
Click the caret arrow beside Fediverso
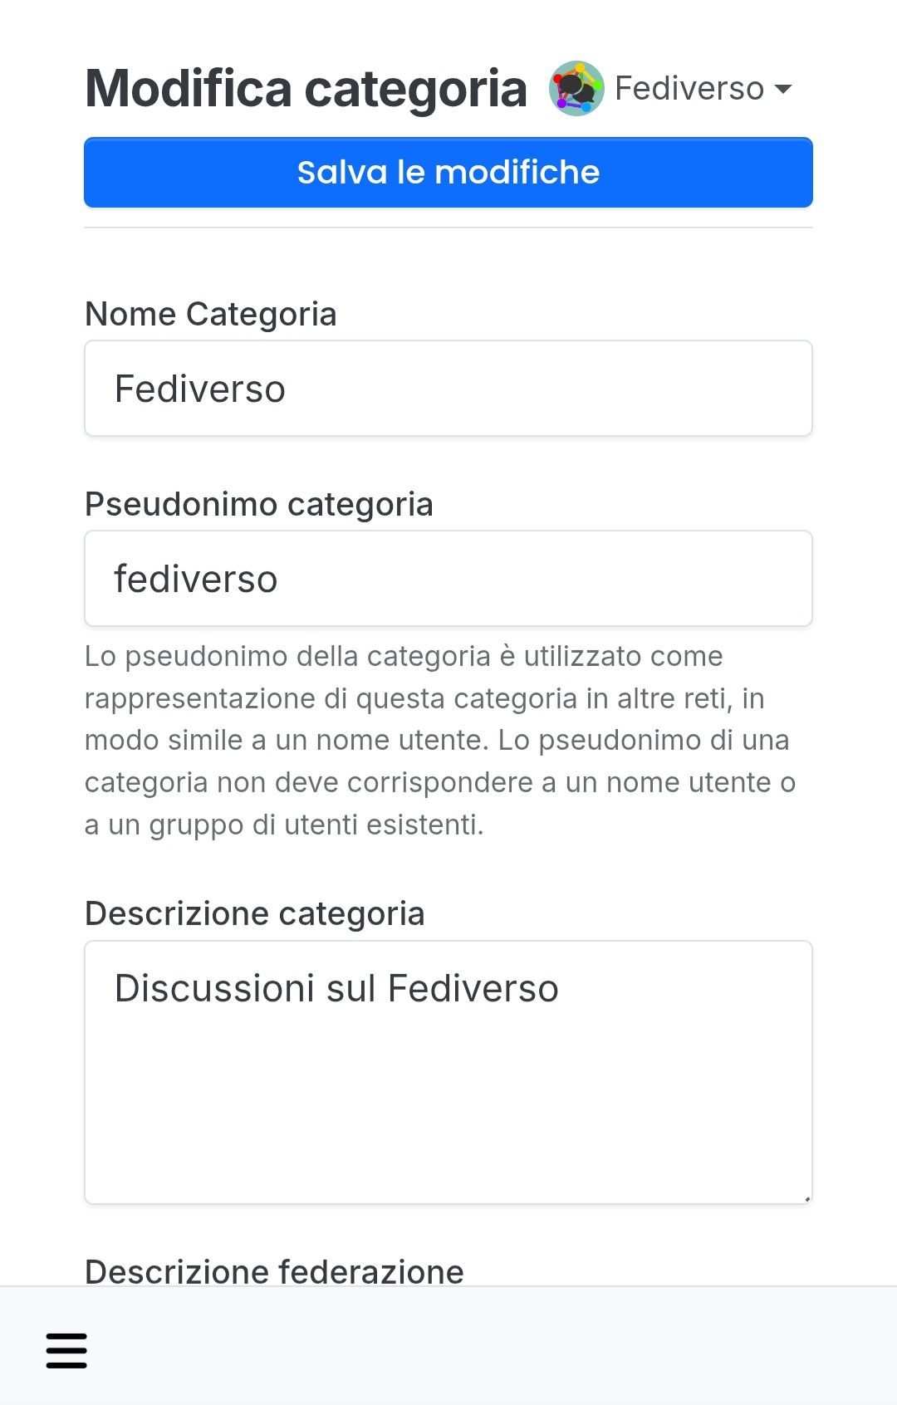[x=782, y=88]
